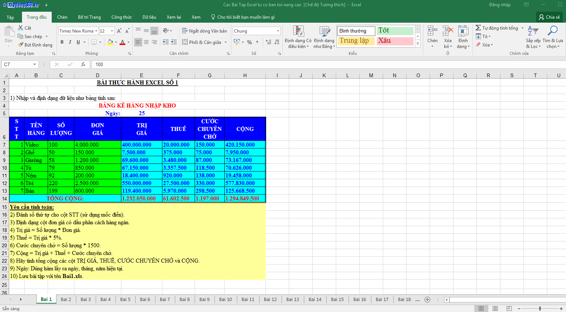Click the Percent Style icon

249,42
